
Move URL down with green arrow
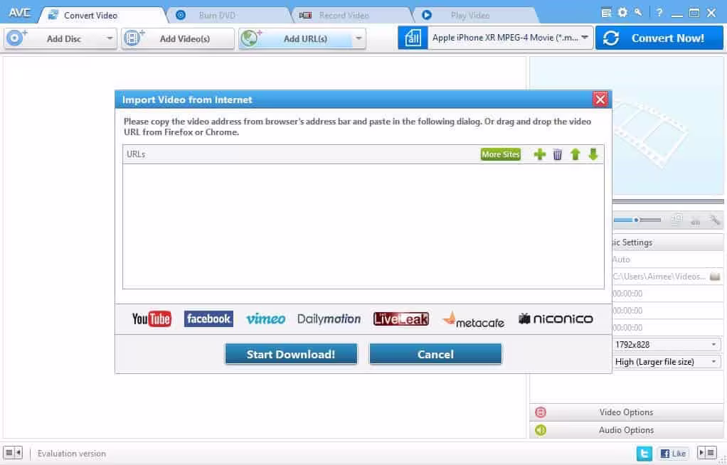coord(593,154)
